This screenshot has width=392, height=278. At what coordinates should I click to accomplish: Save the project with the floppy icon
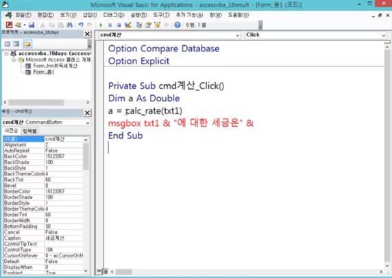pos(32,25)
